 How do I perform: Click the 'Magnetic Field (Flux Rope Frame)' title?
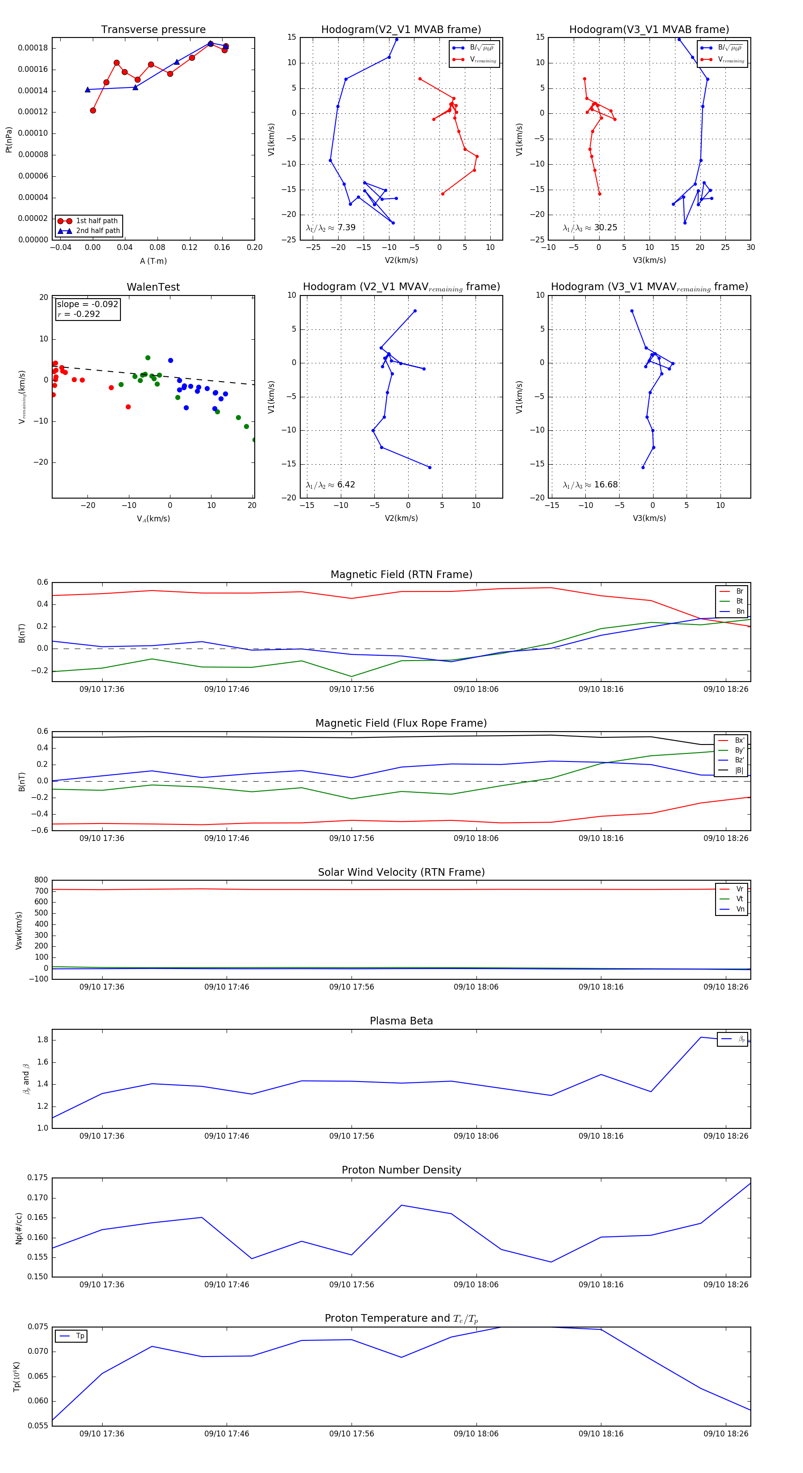pos(401,724)
